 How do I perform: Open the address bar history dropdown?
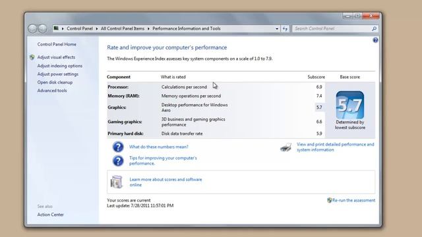[x=277, y=28]
